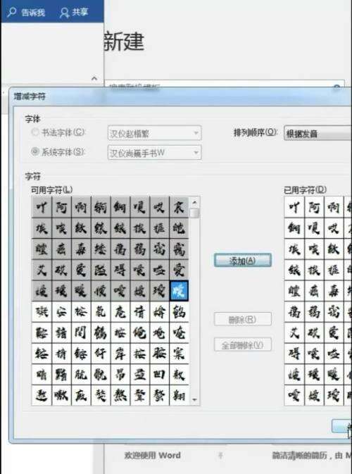The width and height of the screenshot is (352, 474).
Task: Select 案 in the available characters list
Action: click(179, 354)
